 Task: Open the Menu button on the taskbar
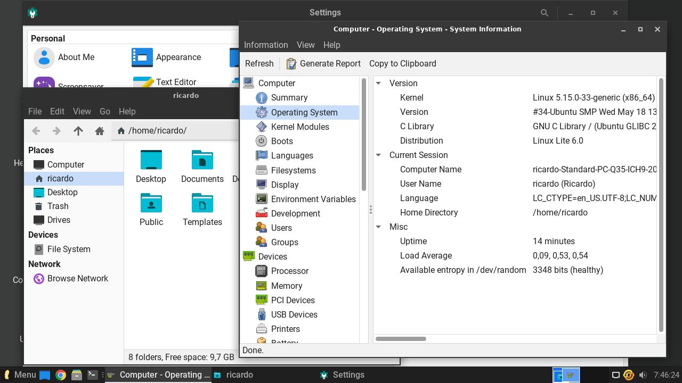click(x=19, y=375)
